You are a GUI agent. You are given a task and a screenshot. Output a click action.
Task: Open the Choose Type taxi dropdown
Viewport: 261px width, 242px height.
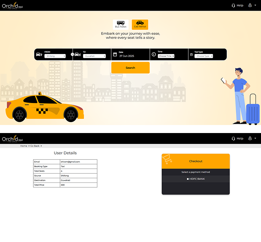click(204, 56)
